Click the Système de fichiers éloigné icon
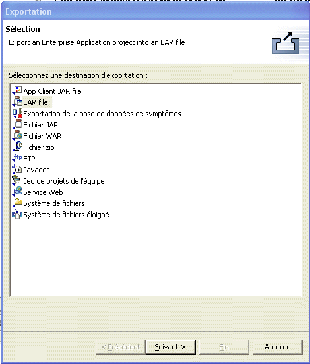This screenshot has width=310, height=364. coord(17,214)
